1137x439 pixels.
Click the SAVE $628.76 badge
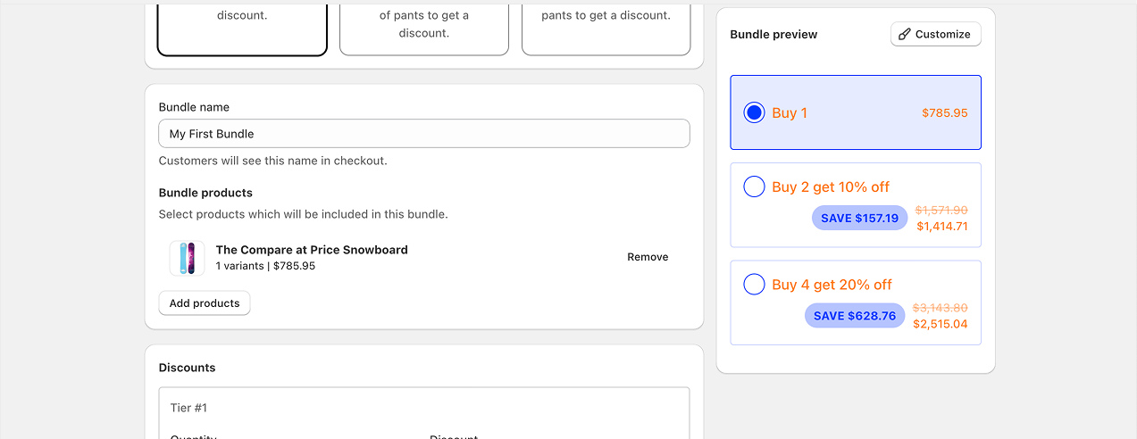click(854, 316)
